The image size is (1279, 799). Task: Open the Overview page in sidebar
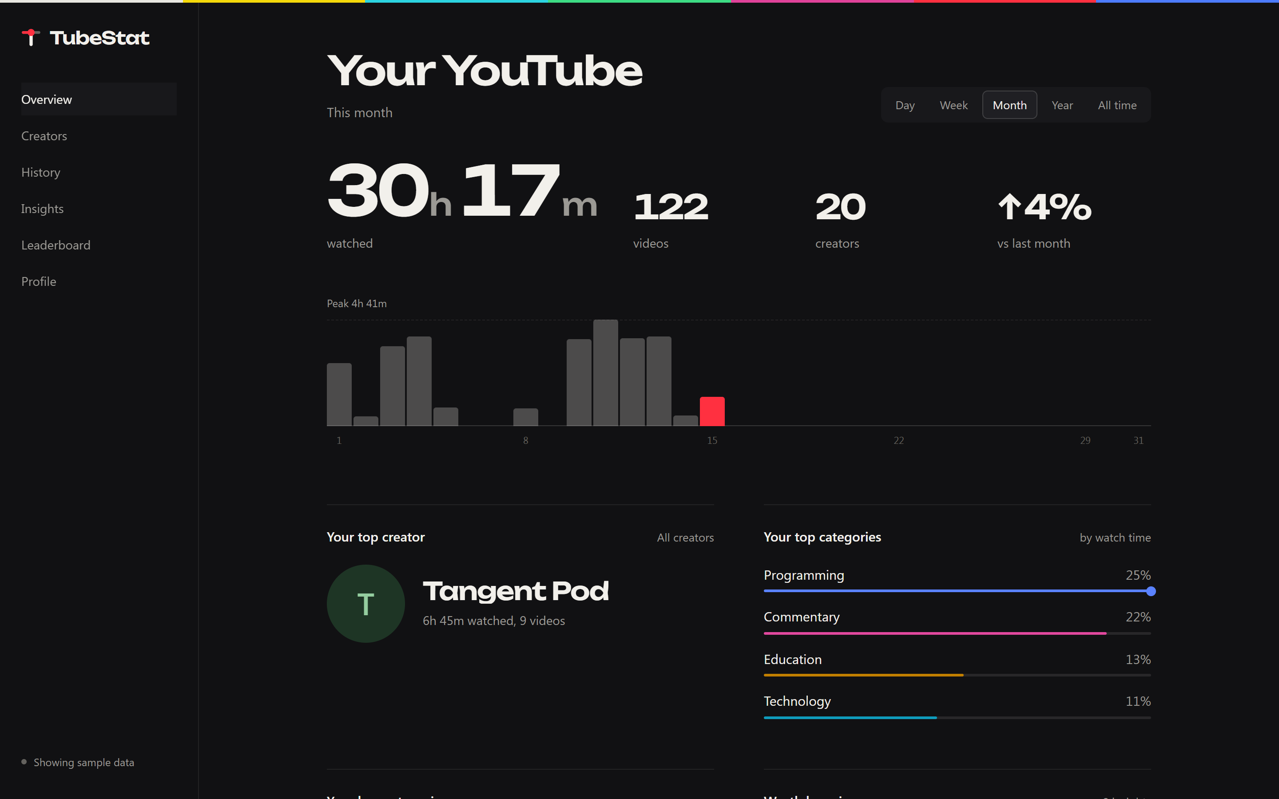point(99,99)
